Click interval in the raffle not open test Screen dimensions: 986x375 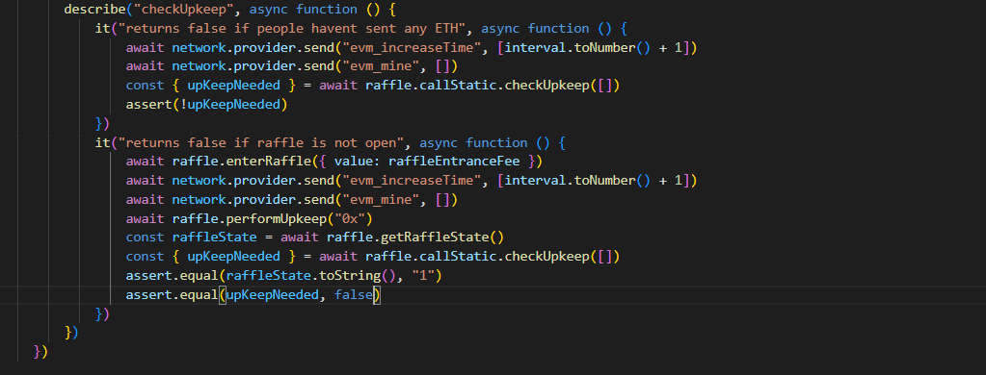536,181
